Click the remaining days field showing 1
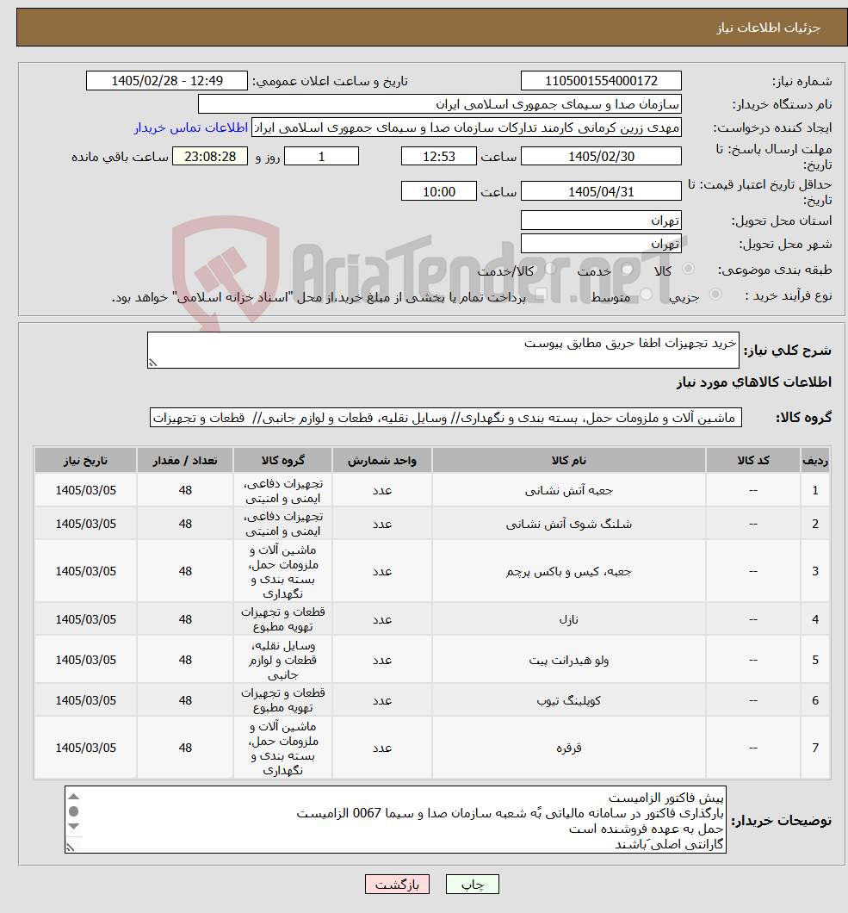The height and width of the screenshot is (913, 848). click(321, 157)
